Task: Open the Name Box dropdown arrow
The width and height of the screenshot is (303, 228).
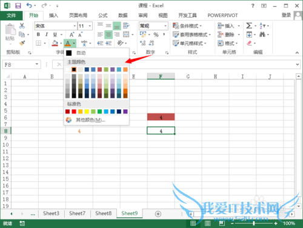Action: (37, 64)
